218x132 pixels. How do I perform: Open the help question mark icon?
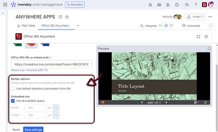(196, 5)
